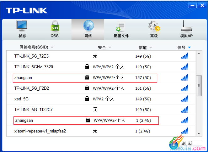Image resolution: width=208 pixels, height=152 pixels.
Task: Sort by 信道 column arrow
Action: [x=151, y=48]
